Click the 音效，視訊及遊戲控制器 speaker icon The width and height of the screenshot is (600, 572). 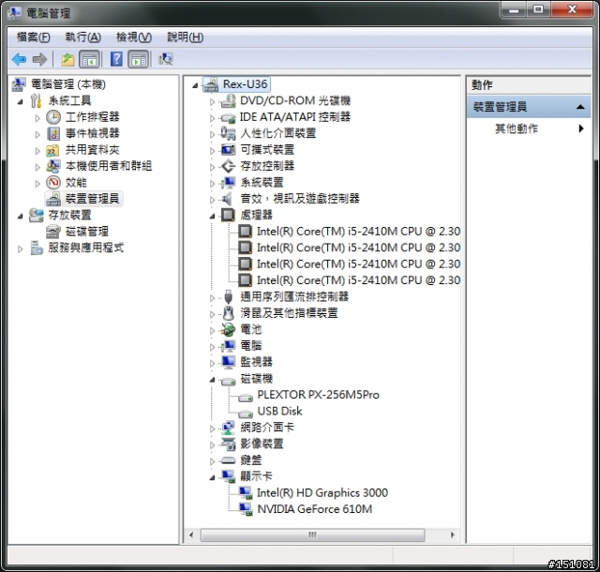pyautogui.click(x=227, y=199)
